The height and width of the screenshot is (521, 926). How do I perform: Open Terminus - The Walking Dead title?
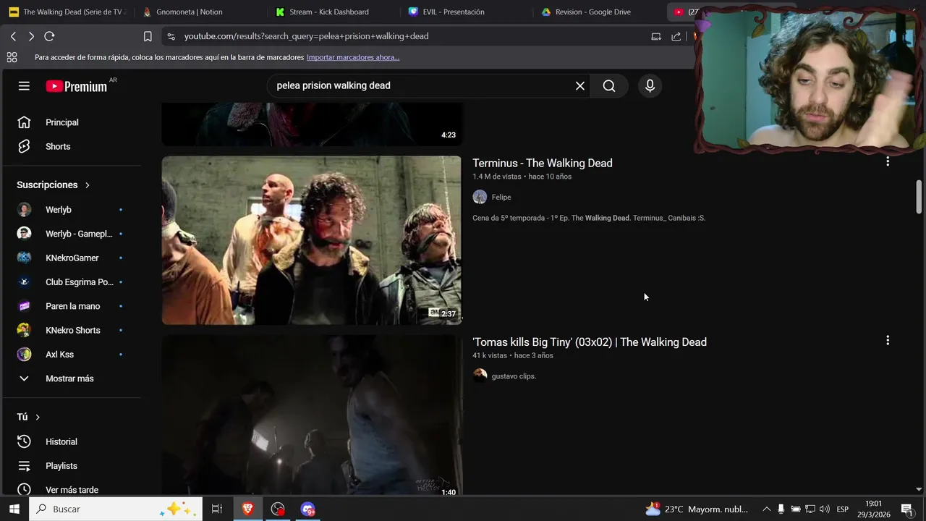[x=543, y=163]
